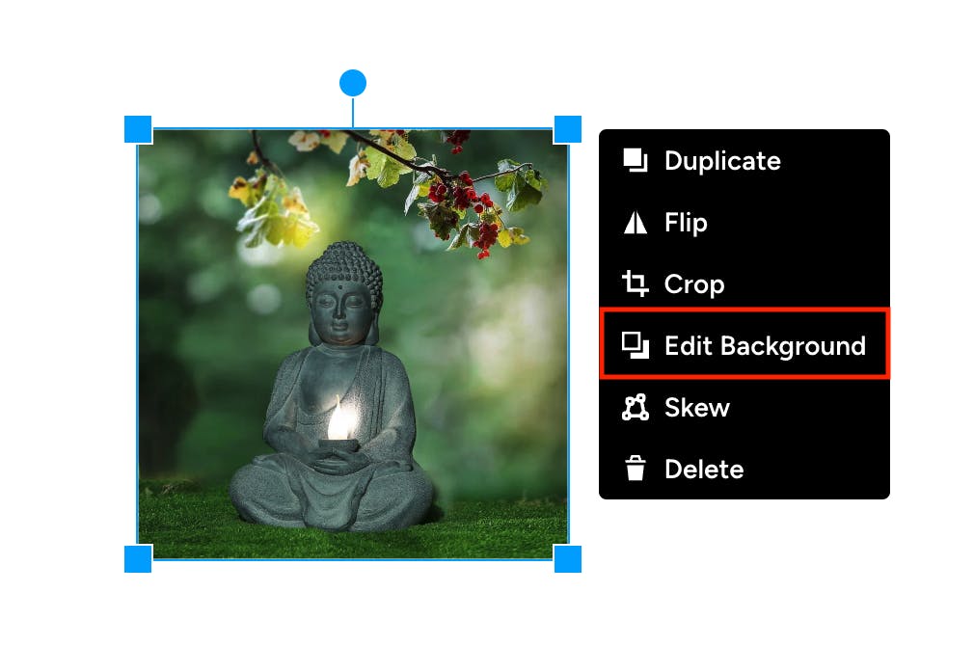Choose the Delete menu label
This screenshot has width=974, height=646.
704,469
